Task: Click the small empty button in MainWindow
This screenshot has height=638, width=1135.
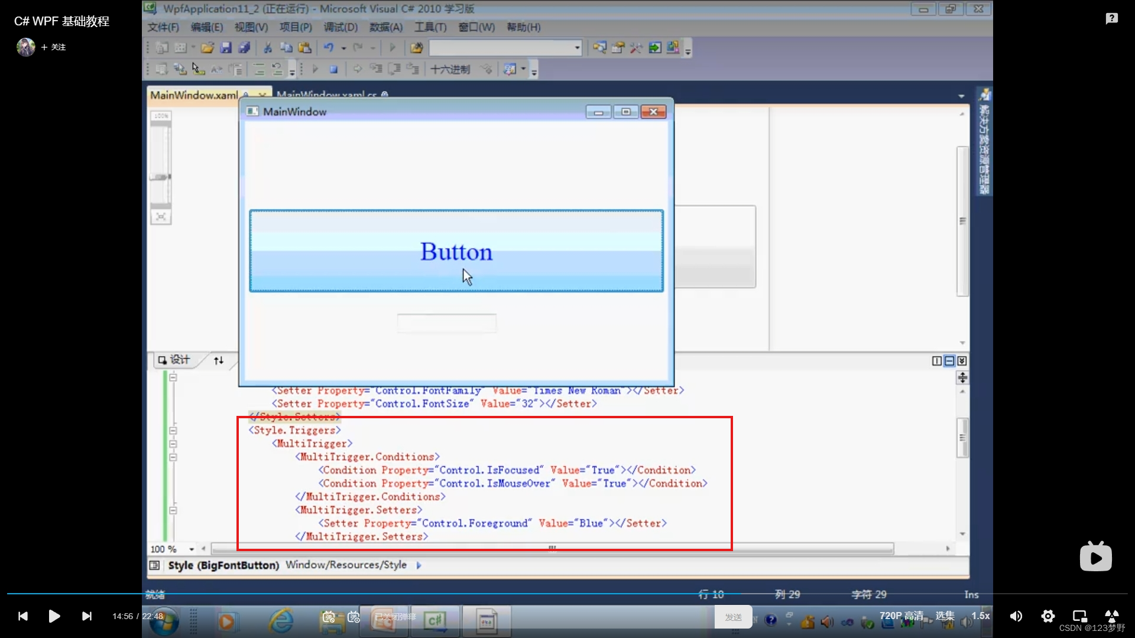Action: coord(447,323)
